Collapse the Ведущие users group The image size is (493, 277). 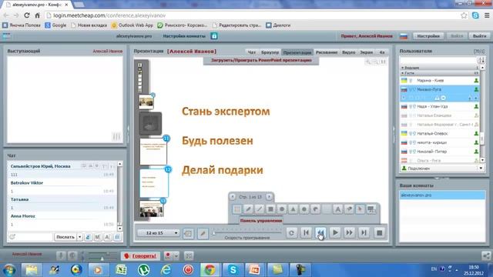(x=402, y=68)
